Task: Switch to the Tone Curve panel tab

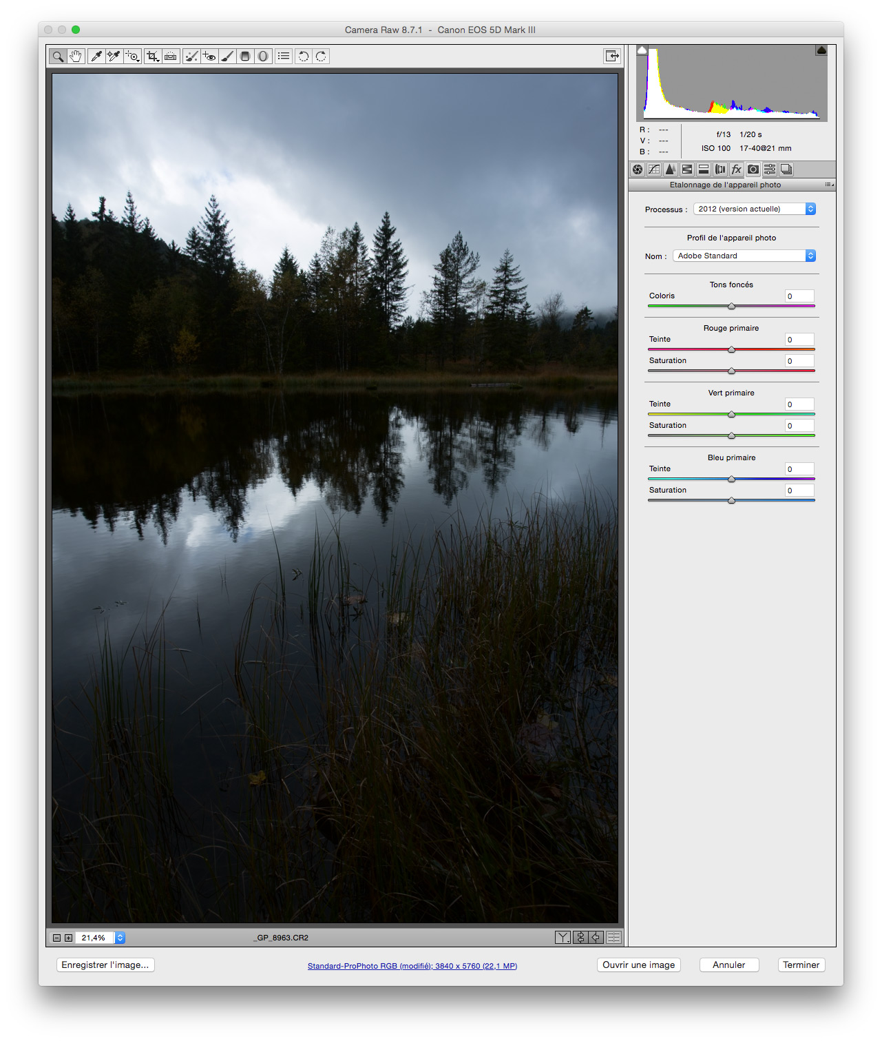Action: click(654, 169)
